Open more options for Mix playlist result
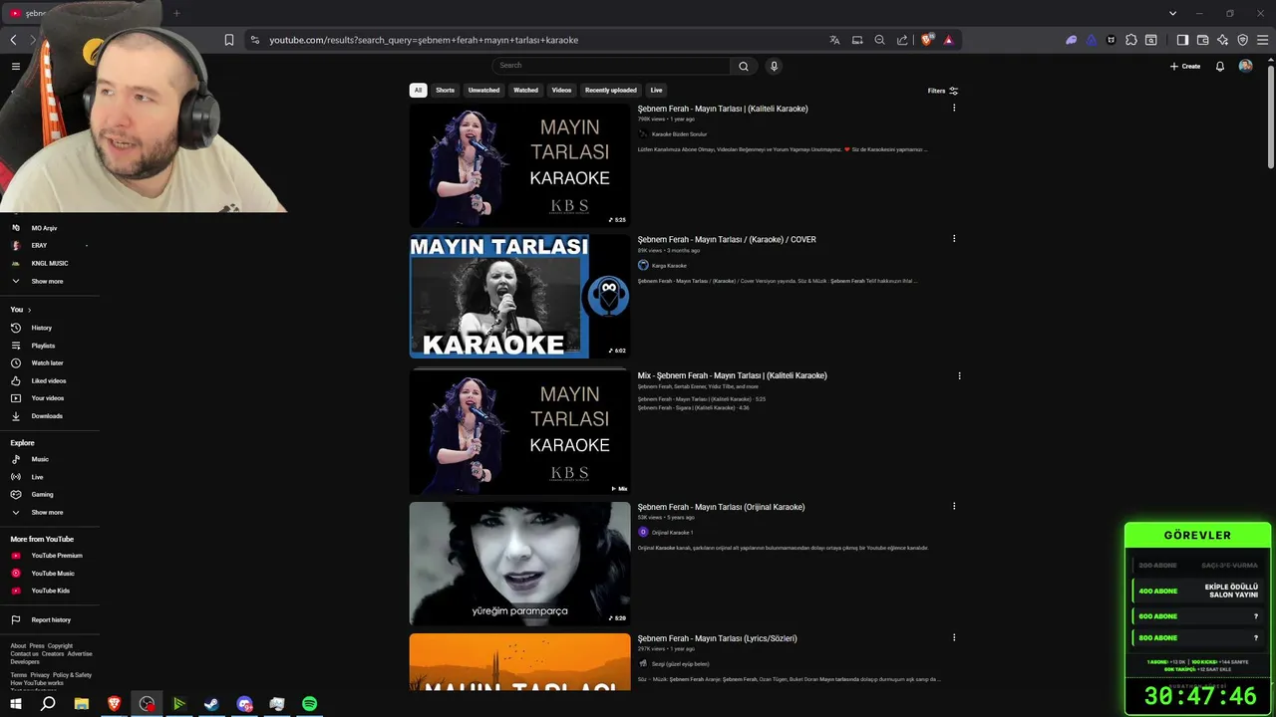The height and width of the screenshot is (717, 1276). coord(959,376)
